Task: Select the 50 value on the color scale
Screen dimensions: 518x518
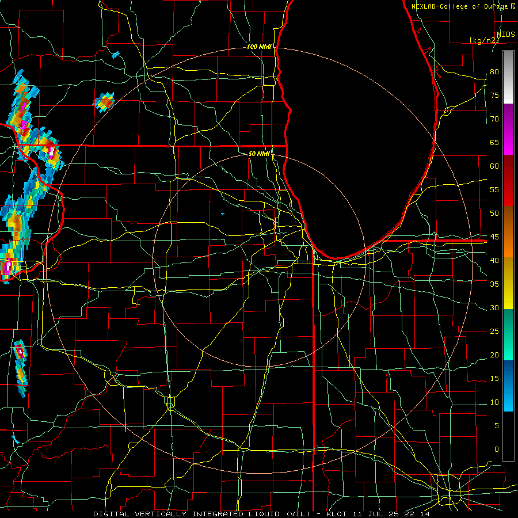Action: 494,213
